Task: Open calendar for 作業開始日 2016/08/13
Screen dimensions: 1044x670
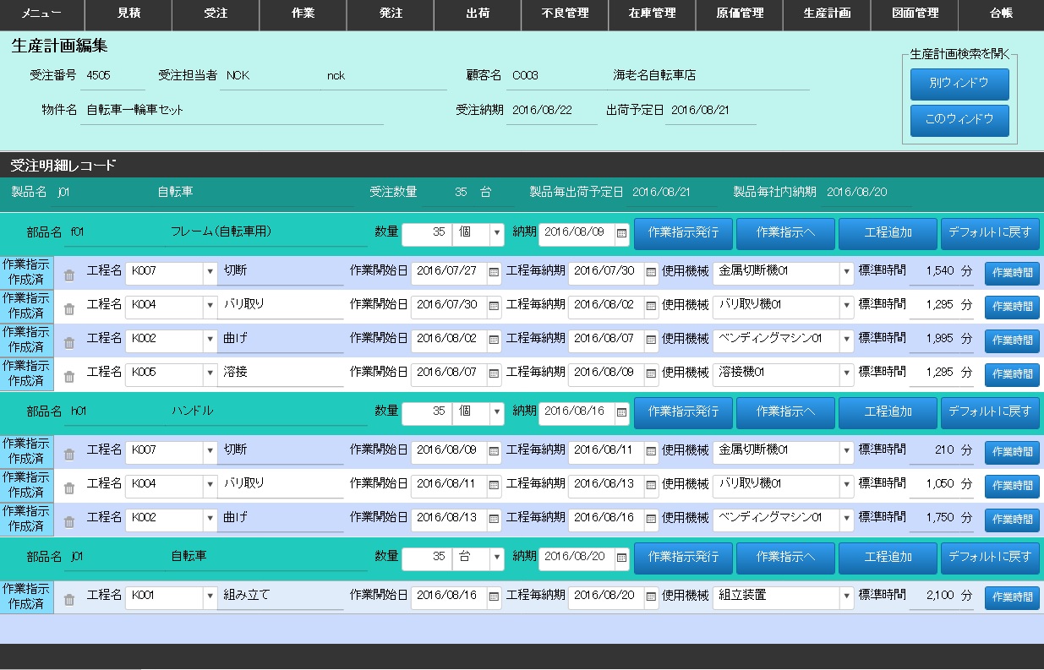Action: click(494, 518)
